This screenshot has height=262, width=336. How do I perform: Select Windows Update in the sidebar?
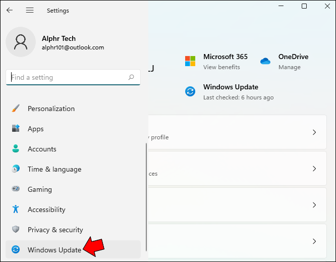[54, 250]
